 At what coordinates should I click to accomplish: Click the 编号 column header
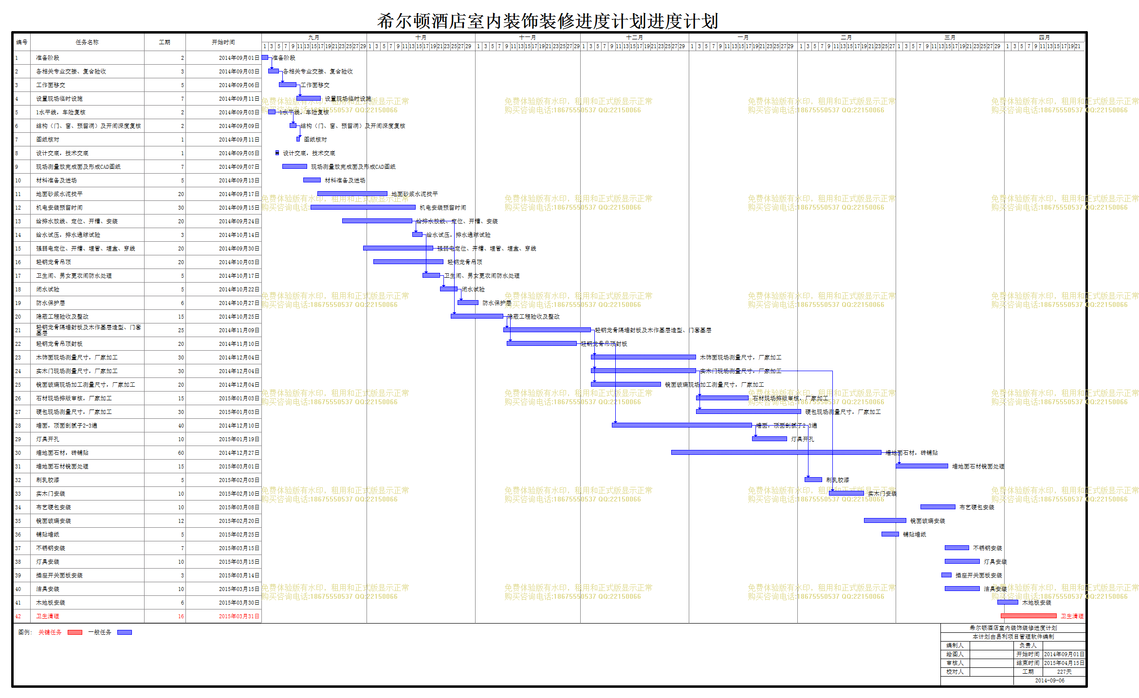tap(22, 42)
